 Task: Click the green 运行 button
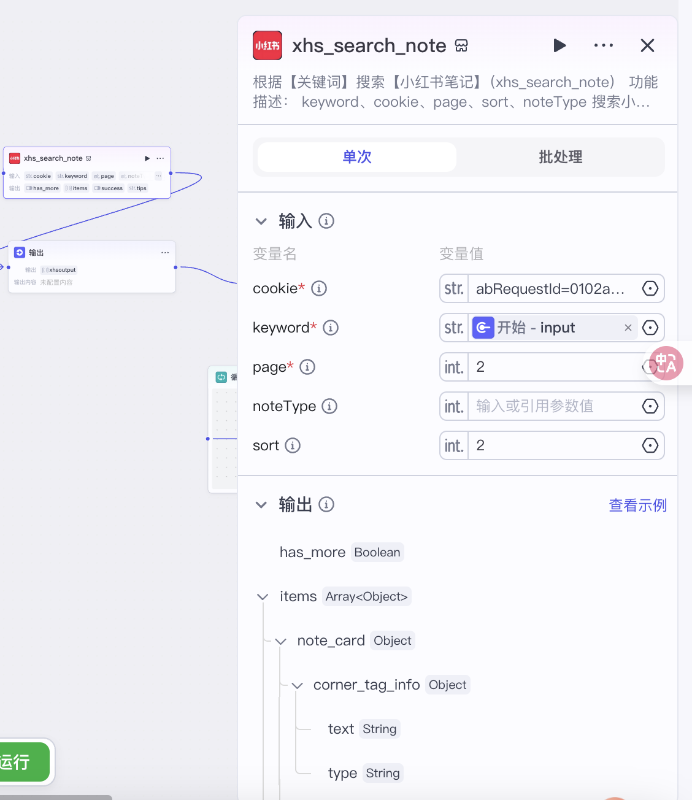[23, 762]
